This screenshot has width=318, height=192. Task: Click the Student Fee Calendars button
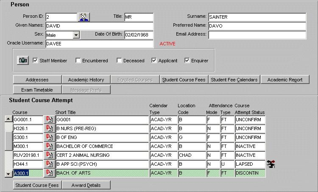click(234, 80)
